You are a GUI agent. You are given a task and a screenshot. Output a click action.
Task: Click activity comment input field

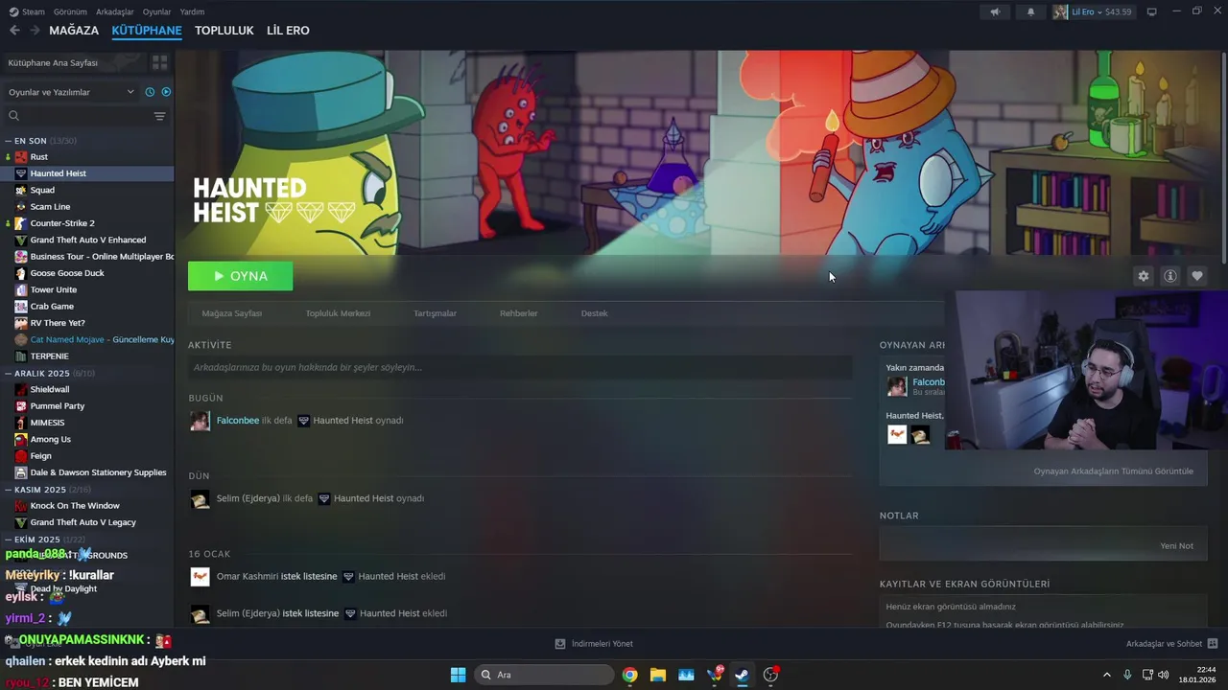pyautogui.click(x=519, y=368)
